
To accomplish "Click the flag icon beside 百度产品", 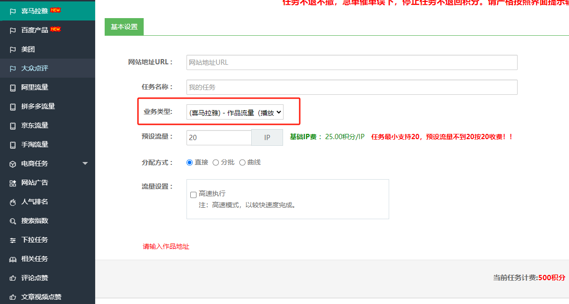I will pos(13,30).
